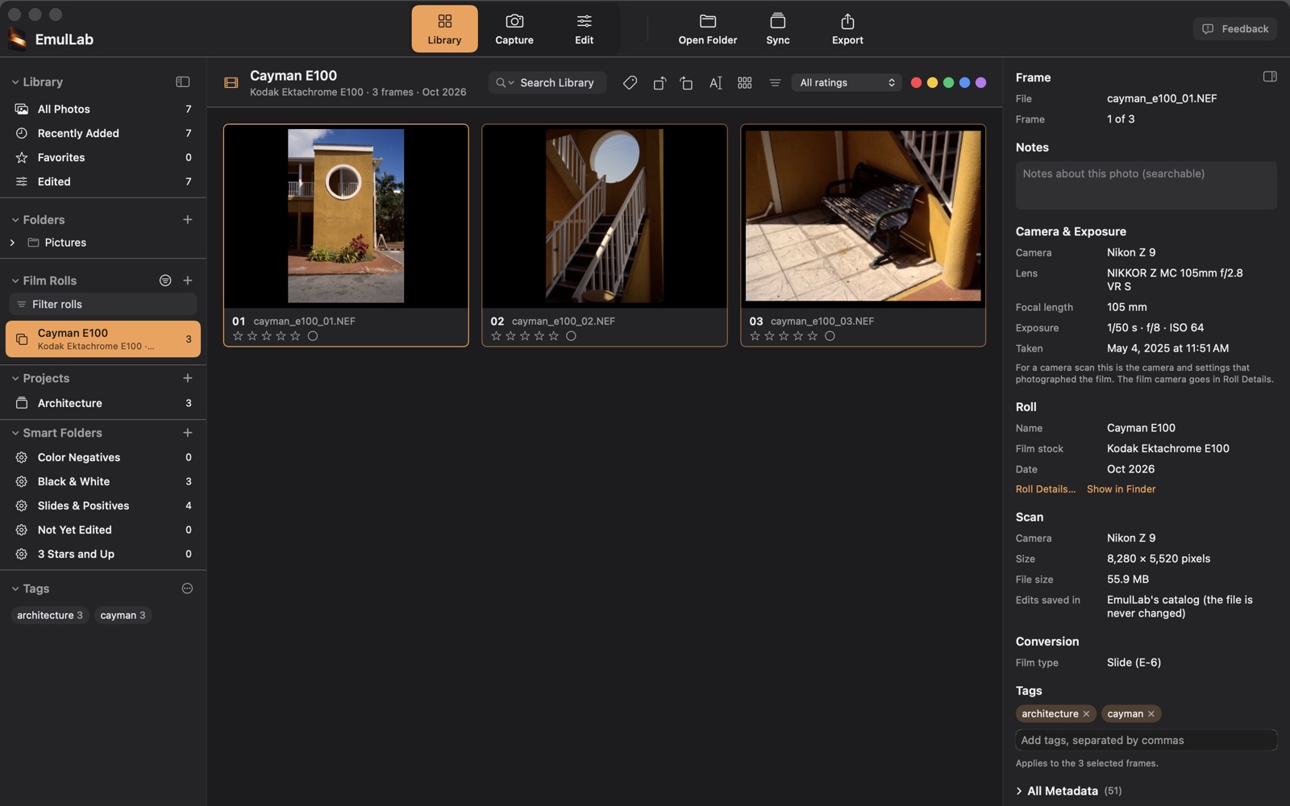1290x806 pixels.
Task: Switch to the Library tab
Action: click(x=444, y=29)
